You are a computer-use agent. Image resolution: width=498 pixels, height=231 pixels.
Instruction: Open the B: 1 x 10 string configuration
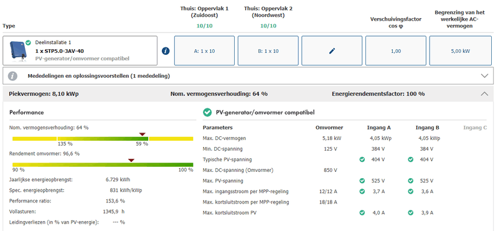[268, 50]
